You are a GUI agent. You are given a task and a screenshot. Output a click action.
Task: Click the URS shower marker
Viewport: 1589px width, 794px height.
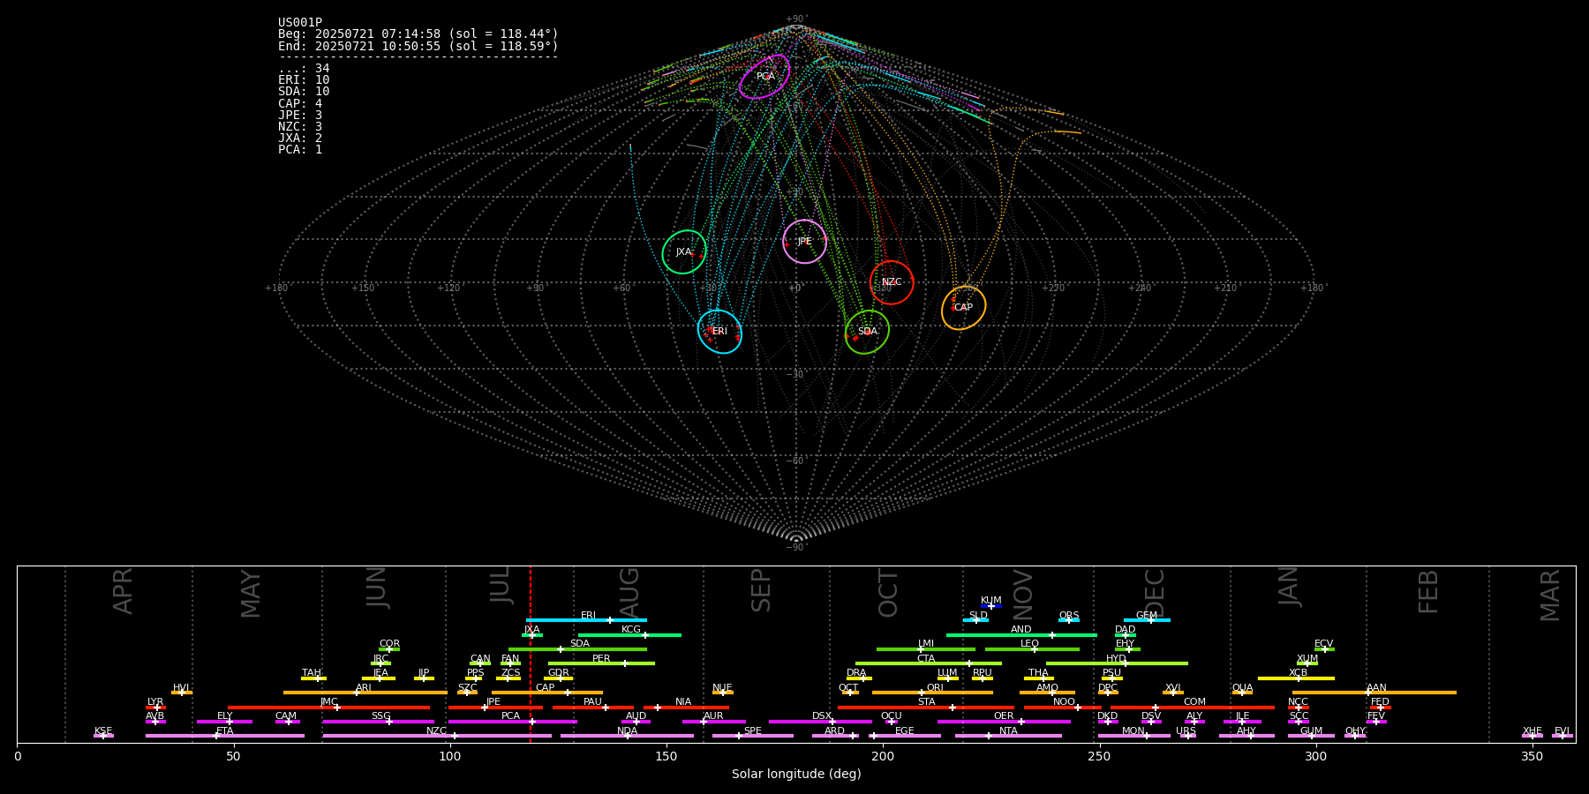pyautogui.click(x=1187, y=736)
